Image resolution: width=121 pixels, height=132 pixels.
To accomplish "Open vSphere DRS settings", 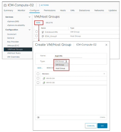I will coord(13,22).
